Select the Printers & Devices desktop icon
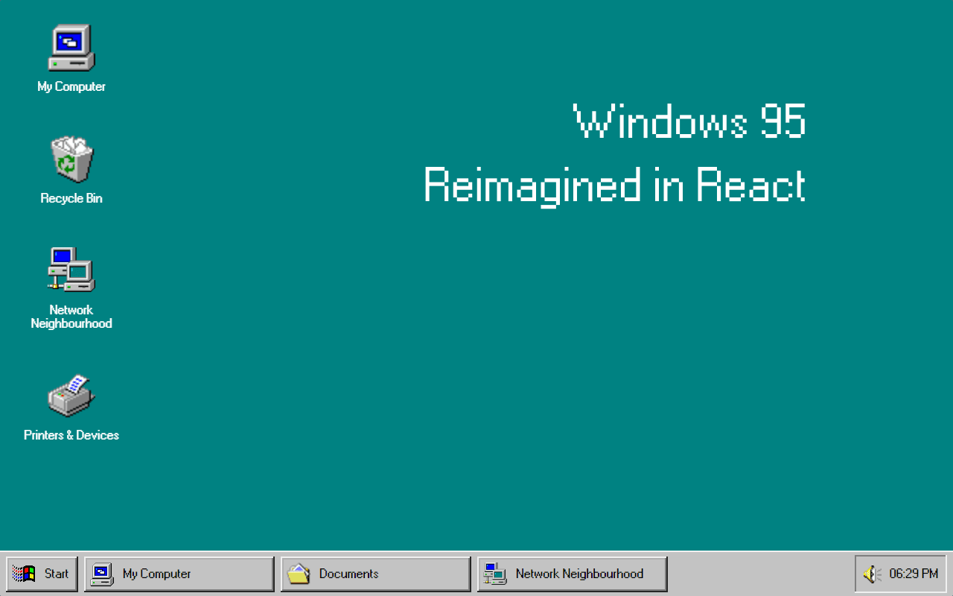This screenshot has width=953, height=596. (x=71, y=396)
